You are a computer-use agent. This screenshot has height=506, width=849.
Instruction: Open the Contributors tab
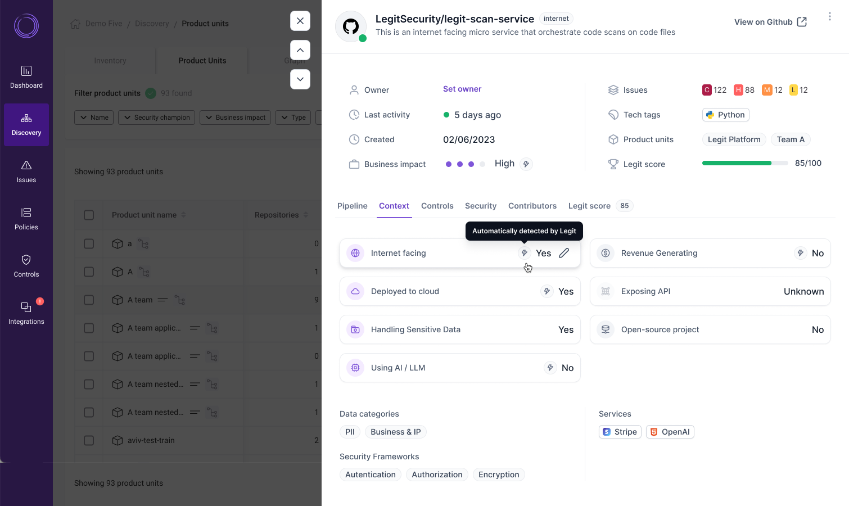point(532,206)
